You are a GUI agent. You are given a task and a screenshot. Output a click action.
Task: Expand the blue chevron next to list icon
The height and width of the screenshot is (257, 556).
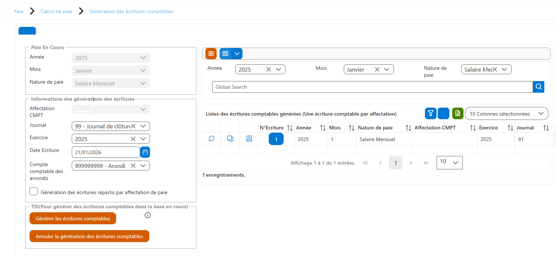[x=237, y=53]
